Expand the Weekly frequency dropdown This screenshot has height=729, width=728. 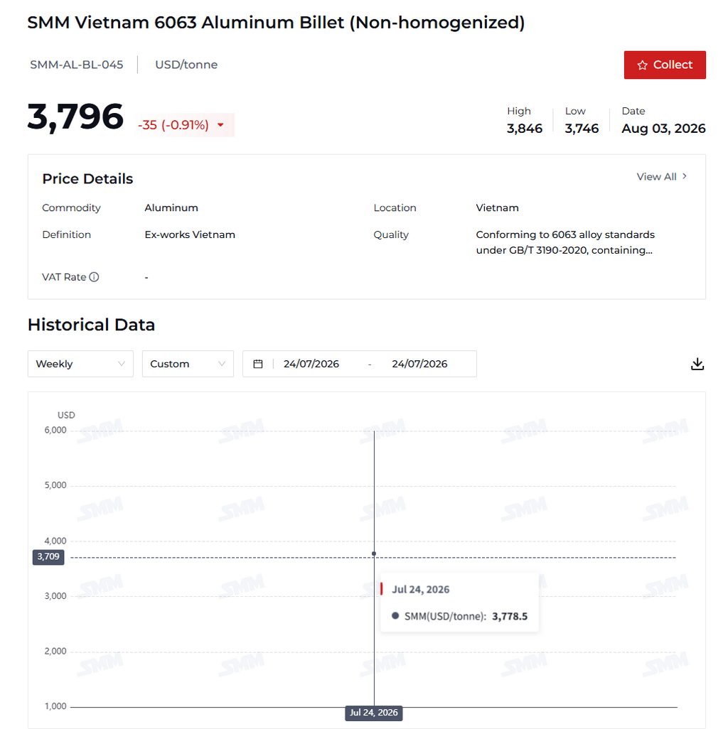[x=80, y=364]
